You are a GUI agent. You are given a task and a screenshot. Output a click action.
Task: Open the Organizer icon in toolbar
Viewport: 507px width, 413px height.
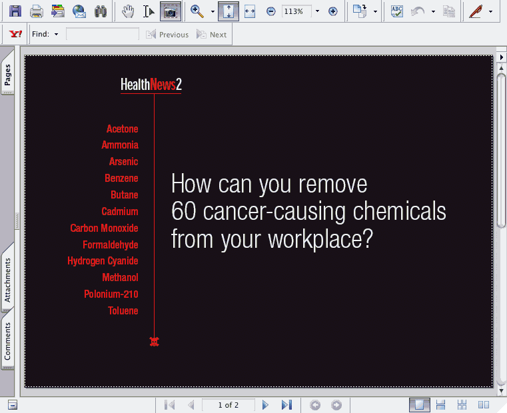point(58,11)
